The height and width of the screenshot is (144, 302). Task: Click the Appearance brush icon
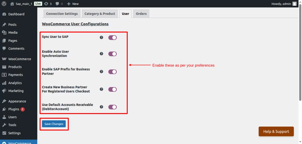coord(4,101)
